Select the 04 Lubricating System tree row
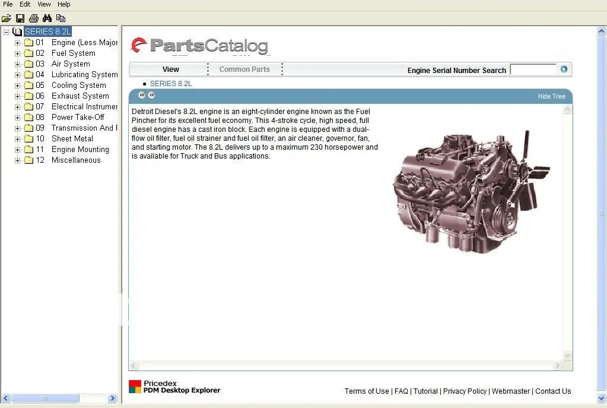 point(77,74)
